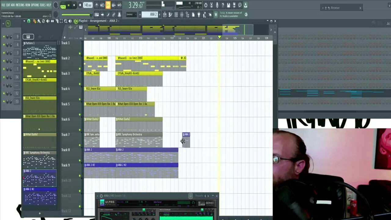Image resolution: width=391 pixels, height=220 pixels.
Task: Click the yellow playhead marker on the timeline
Action: point(219,37)
